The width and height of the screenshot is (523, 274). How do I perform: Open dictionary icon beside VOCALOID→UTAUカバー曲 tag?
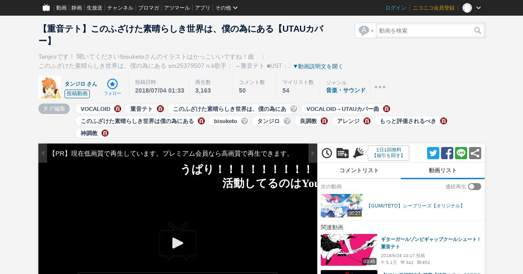(x=387, y=109)
